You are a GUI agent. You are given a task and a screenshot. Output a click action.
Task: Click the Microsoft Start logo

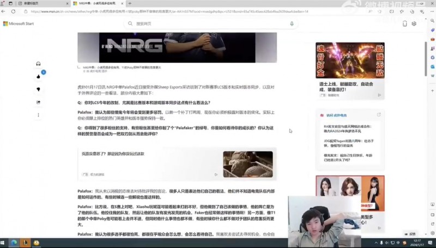click(x=19, y=23)
